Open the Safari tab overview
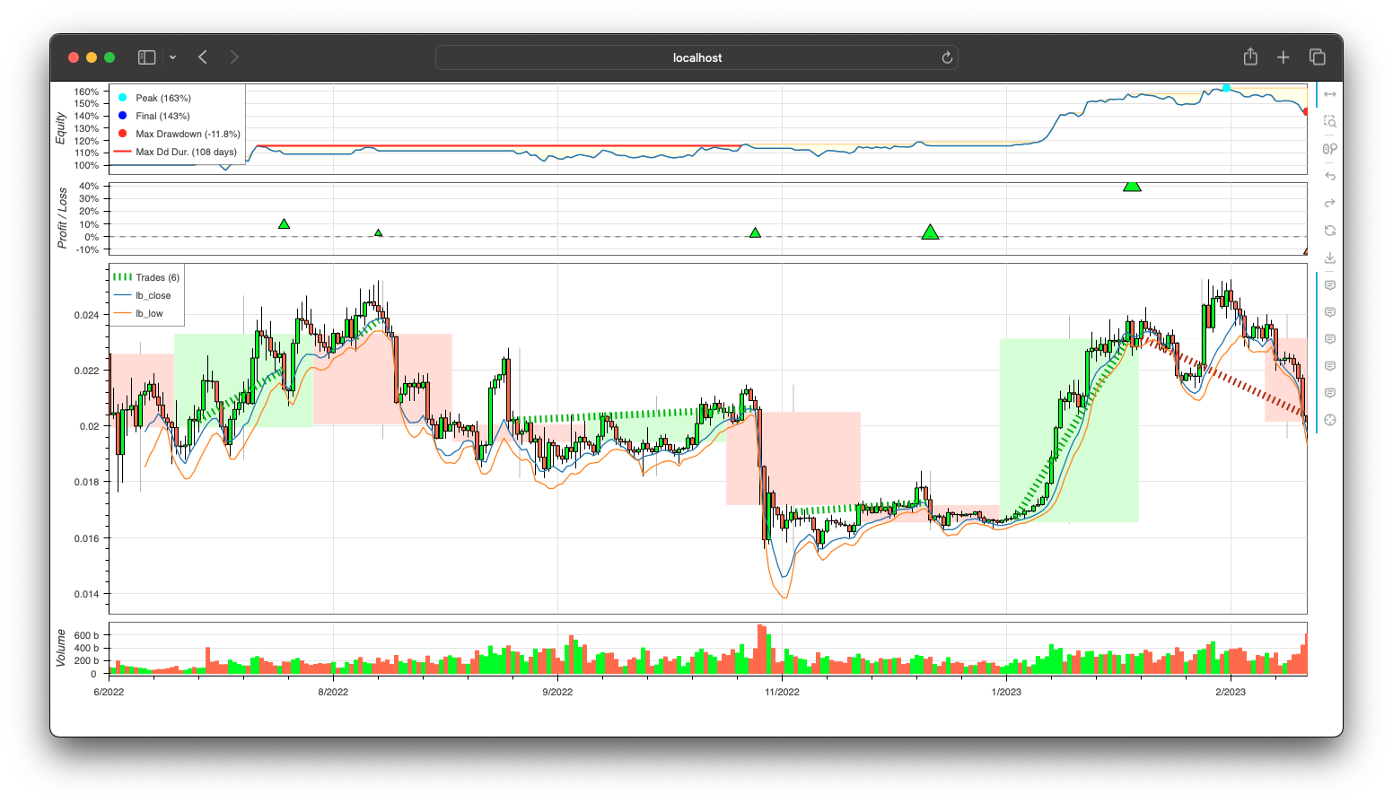 point(1317,57)
